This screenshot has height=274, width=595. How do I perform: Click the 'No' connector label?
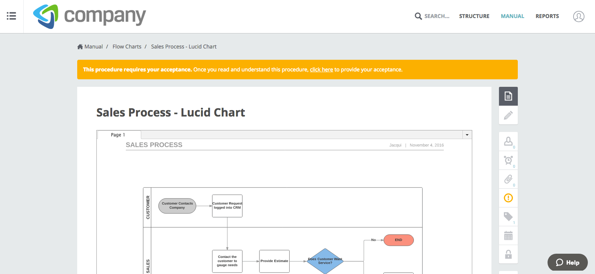point(374,240)
